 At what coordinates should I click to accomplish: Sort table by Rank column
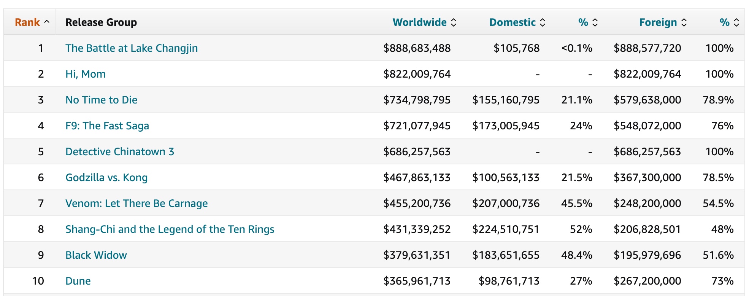(x=32, y=22)
